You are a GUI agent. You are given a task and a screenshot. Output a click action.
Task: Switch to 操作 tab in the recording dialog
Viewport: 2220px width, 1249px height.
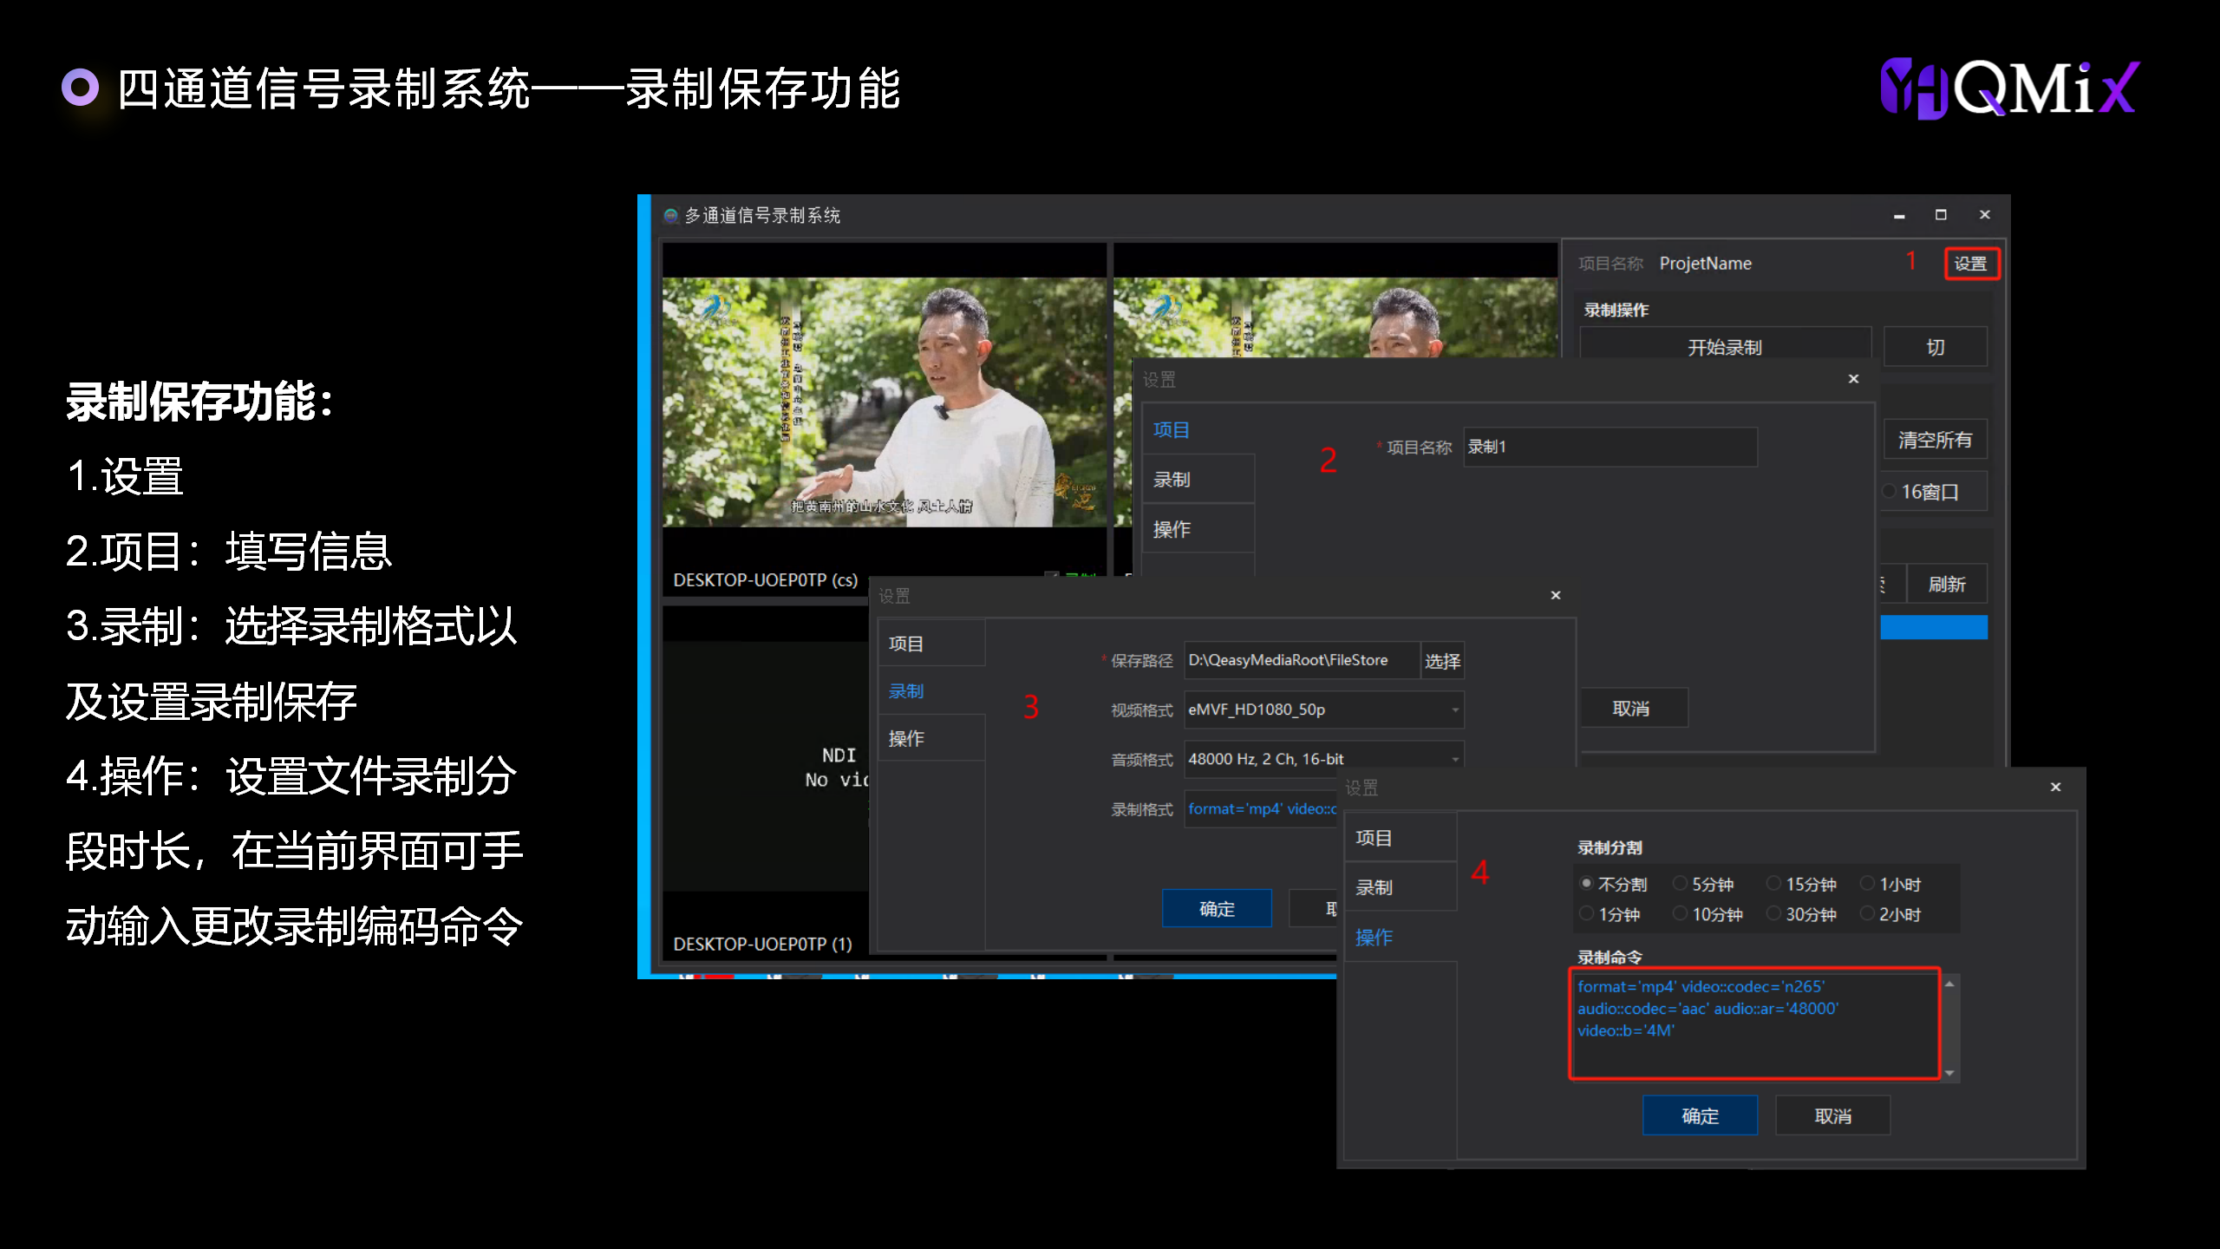tap(907, 739)
